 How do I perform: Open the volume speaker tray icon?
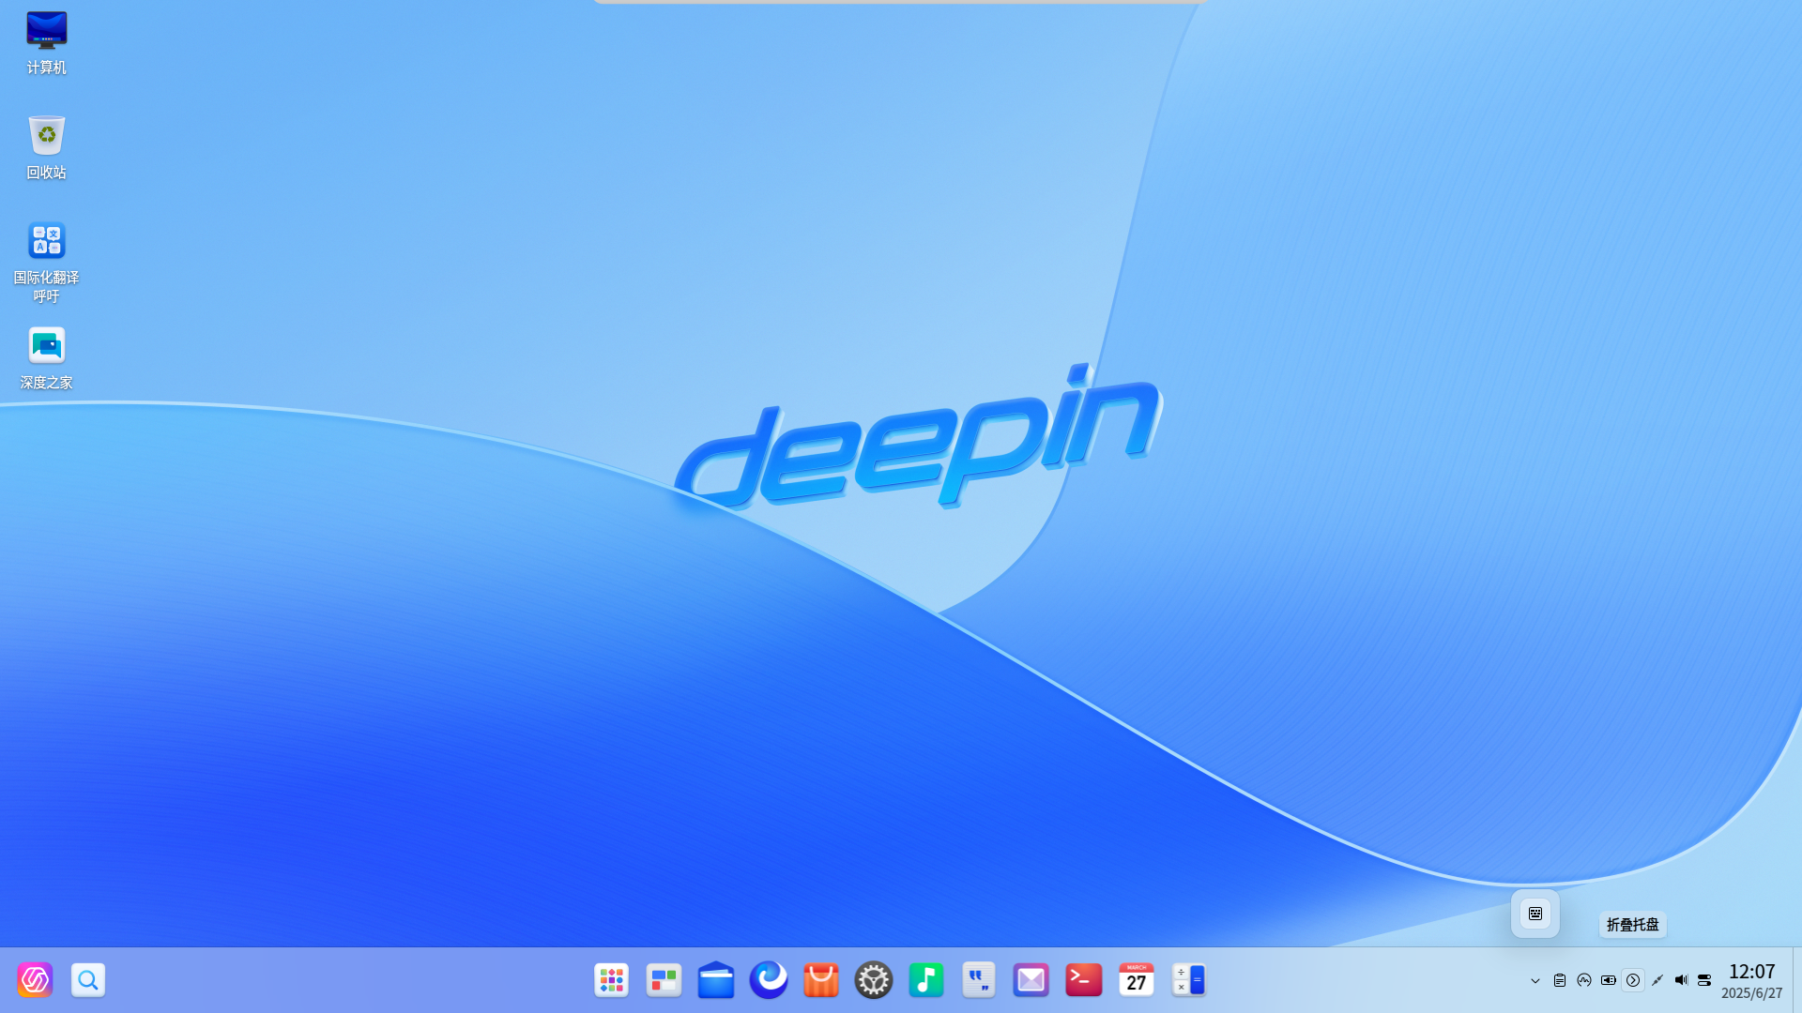tap(1681, 980)
